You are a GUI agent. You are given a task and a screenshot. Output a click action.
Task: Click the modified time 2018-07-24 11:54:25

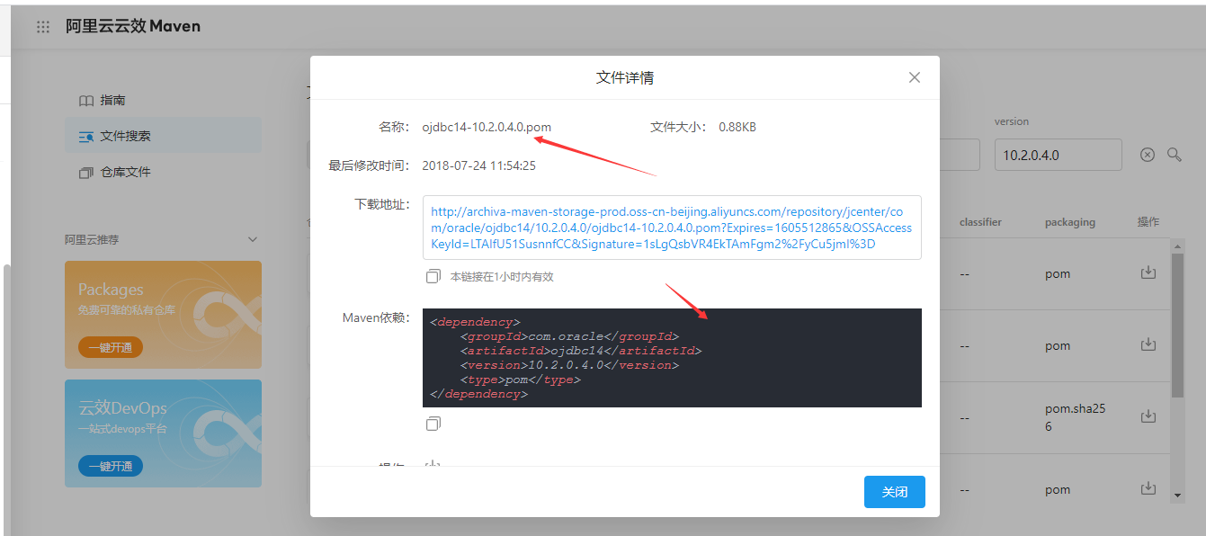coord(479,165)
